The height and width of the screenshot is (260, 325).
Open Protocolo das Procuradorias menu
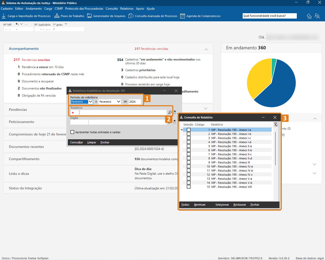point(84,9)
